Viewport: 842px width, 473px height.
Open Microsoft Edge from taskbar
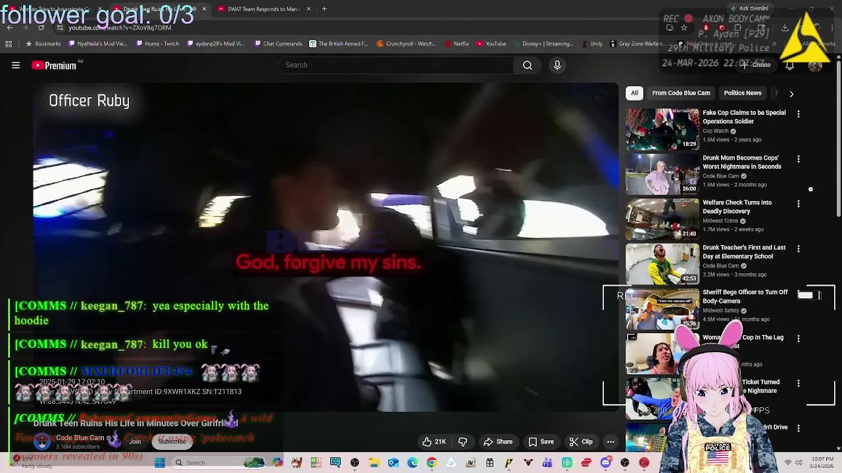(412, 462)
